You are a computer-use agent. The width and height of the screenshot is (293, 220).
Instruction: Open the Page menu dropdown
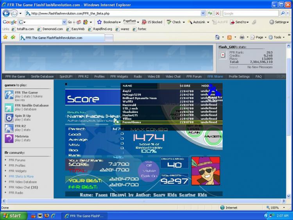pyautogui.click(x=259, y=37)
